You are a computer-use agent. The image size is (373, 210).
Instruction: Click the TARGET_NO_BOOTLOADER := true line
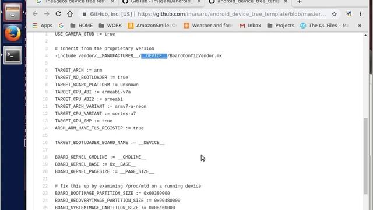coord(92,78)
